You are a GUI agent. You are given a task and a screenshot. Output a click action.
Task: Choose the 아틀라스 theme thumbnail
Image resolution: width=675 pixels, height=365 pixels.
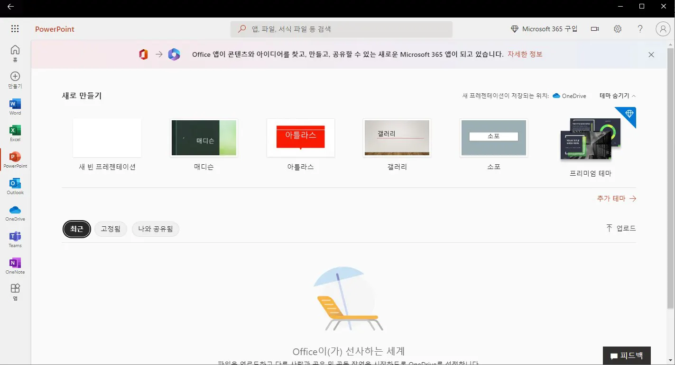click(x=301, y=138)
